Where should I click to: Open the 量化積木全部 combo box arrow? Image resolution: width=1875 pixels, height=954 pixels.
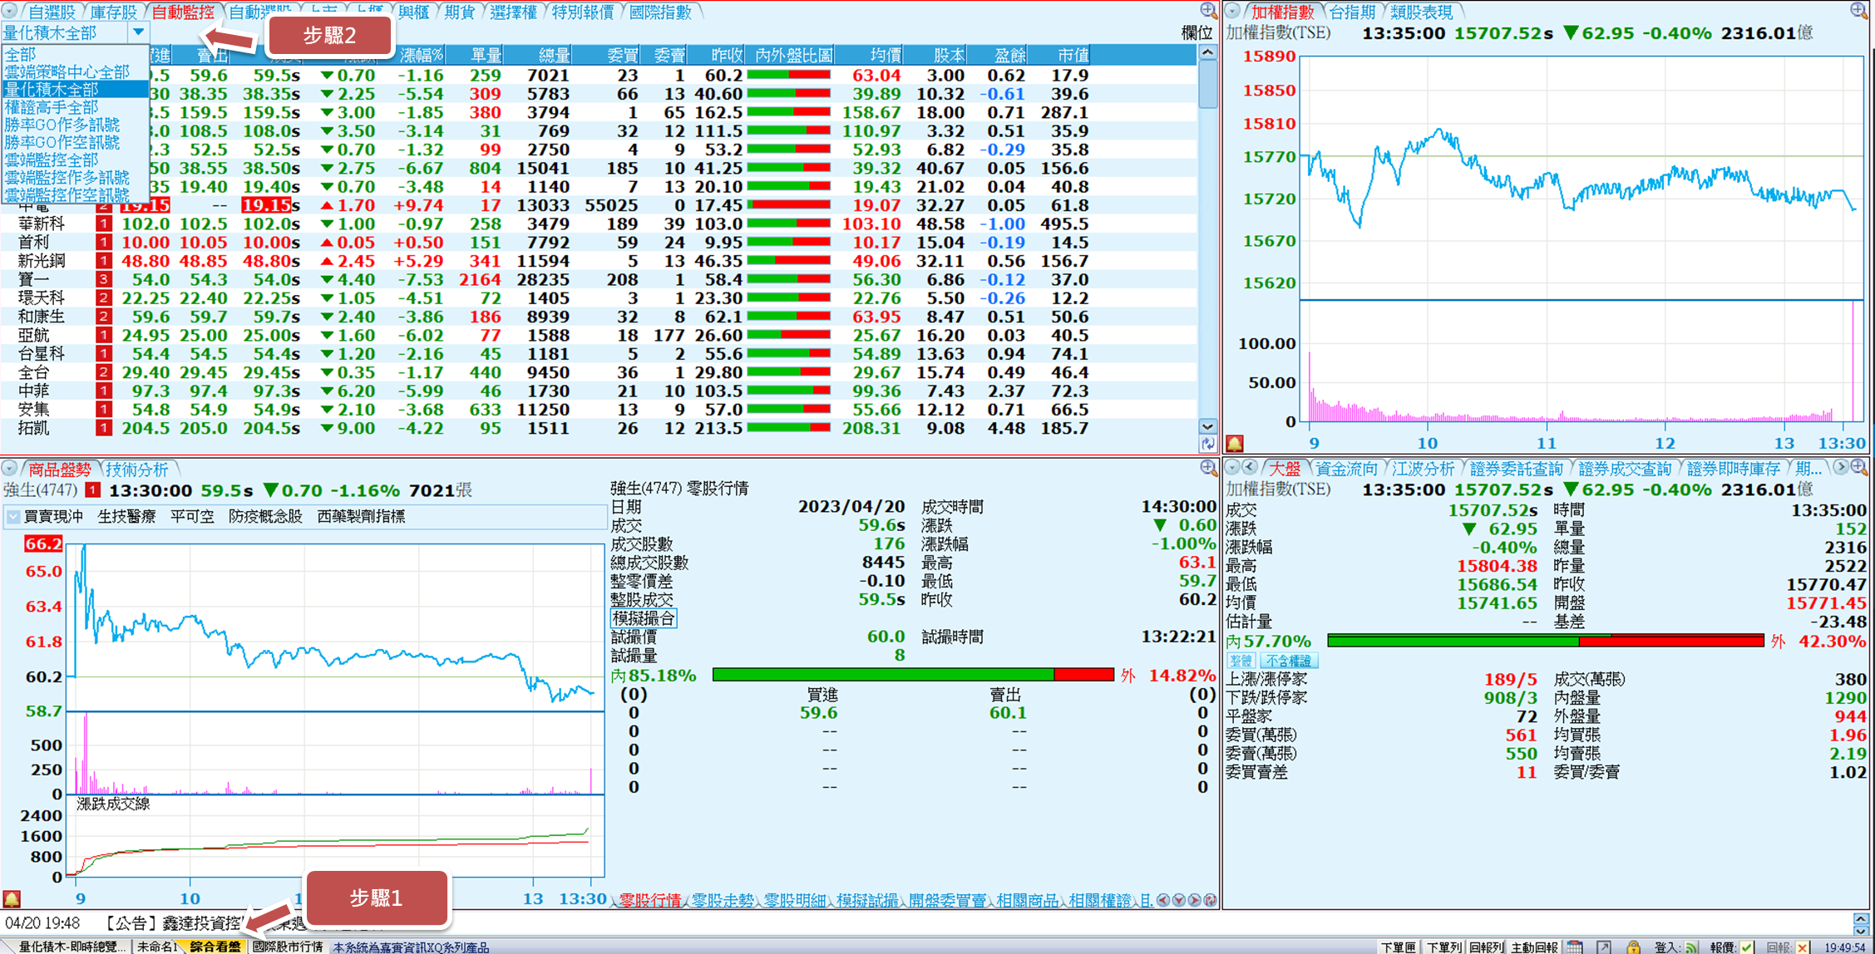138,32
